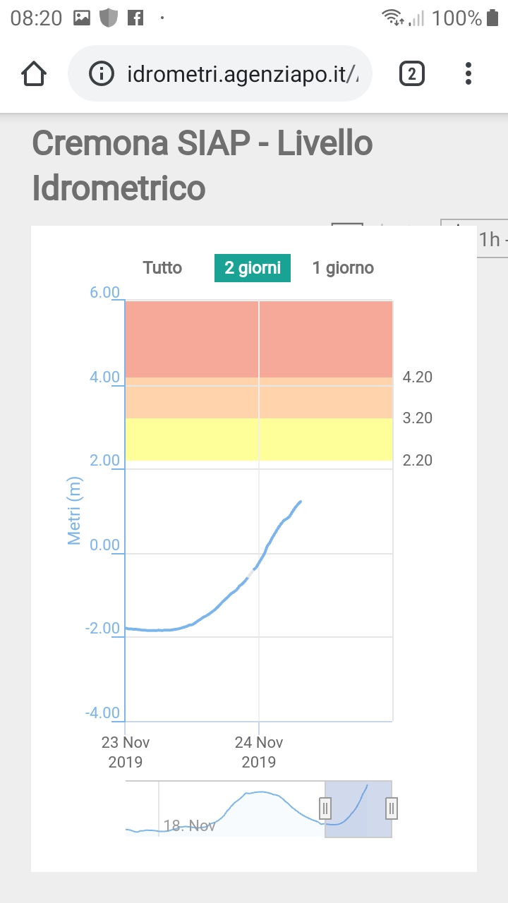Tap the shield icon in status bar

pos(108,18)
